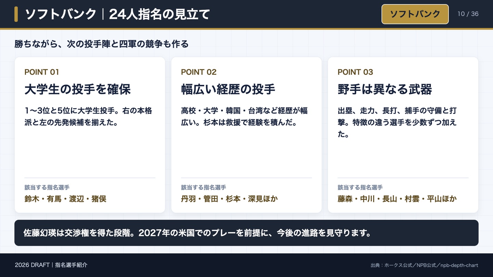Click the POINT 01 label

(42, 72)
